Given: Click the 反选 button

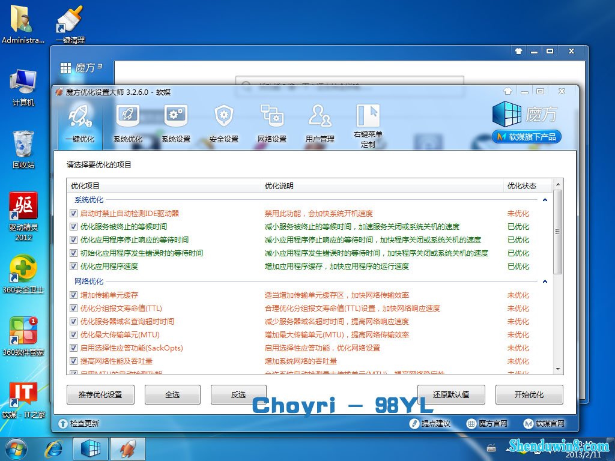Looking at the screenshot, I should coord(238,395).
